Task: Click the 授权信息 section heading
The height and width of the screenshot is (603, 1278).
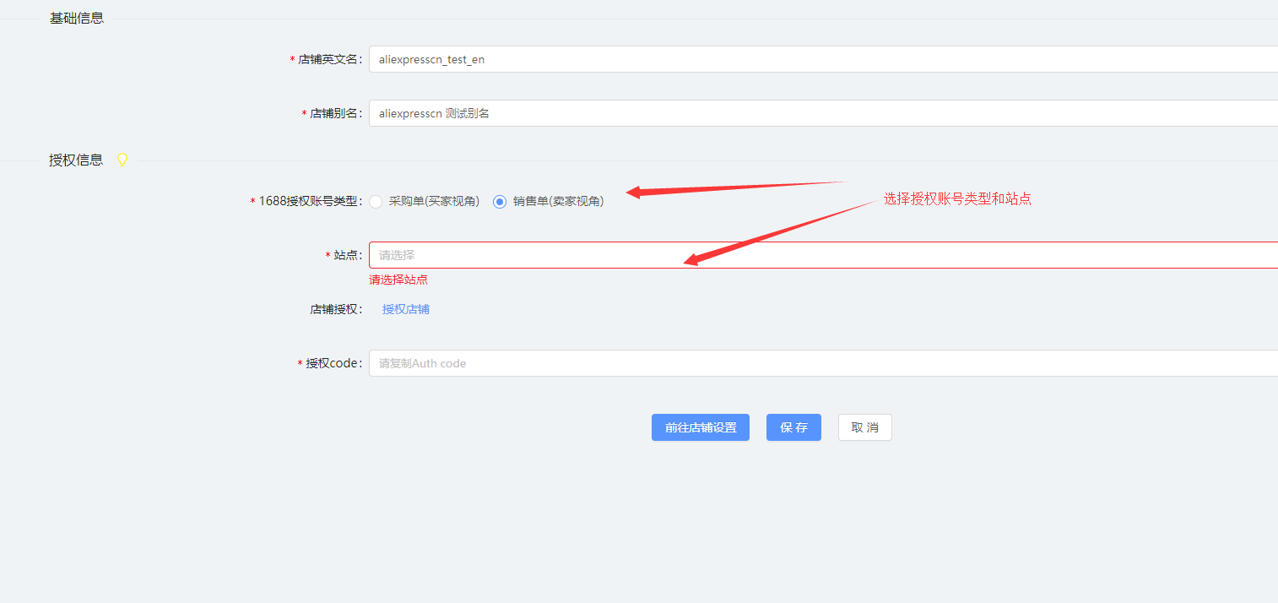Action: point(76,160)
